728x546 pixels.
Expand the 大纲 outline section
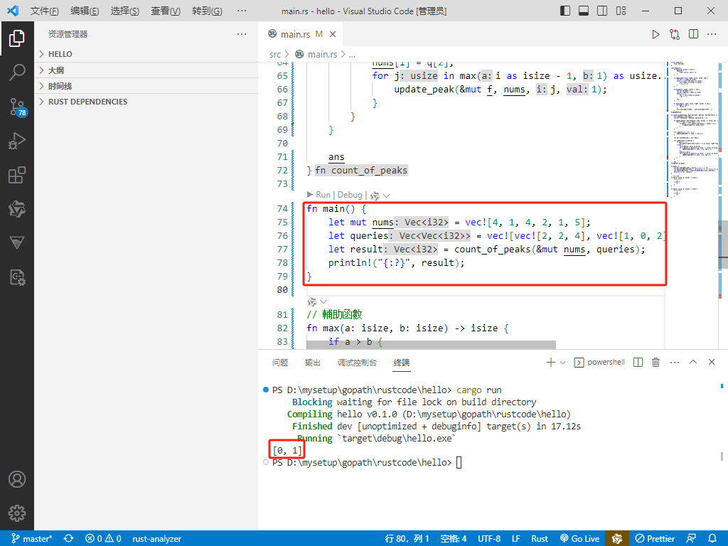click(146, 70)
